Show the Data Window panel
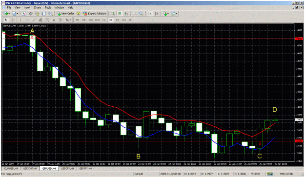This screenshot has width=305, height=177. [x=31, y=13]
